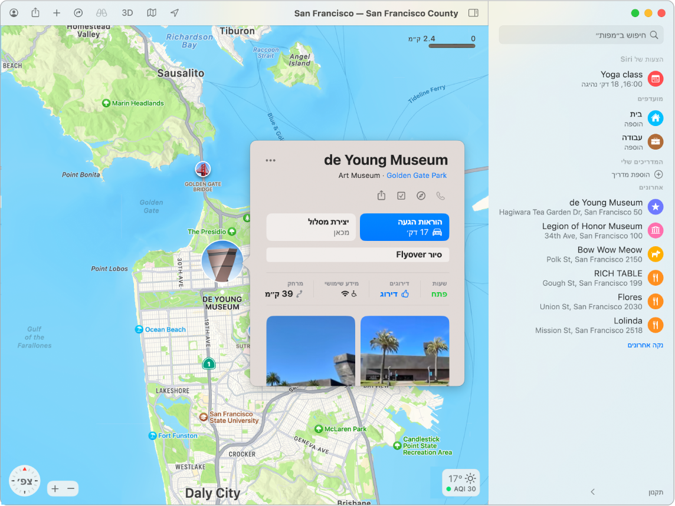Click the current location arrow icon
This screenshot has height=506, width=675.
(175, 13)
